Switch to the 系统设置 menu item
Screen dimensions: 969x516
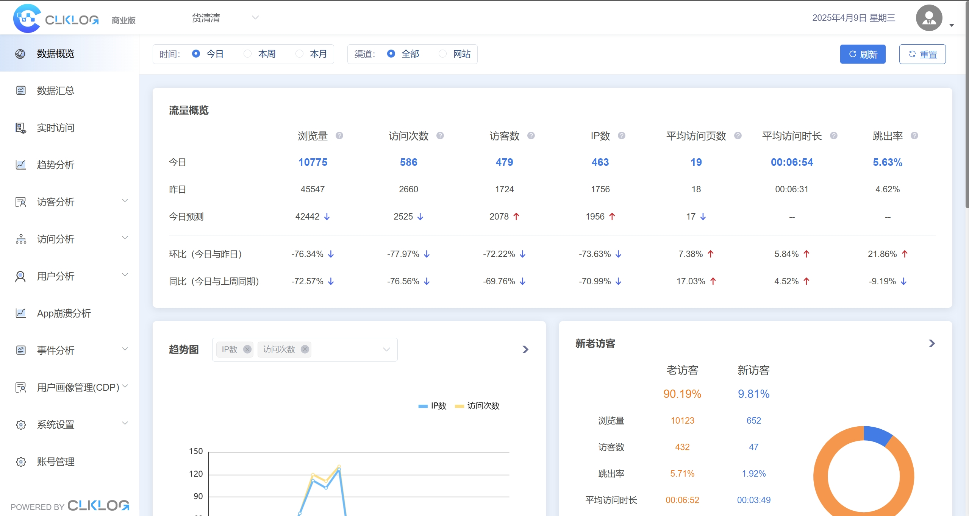click(x=56, y=424)
